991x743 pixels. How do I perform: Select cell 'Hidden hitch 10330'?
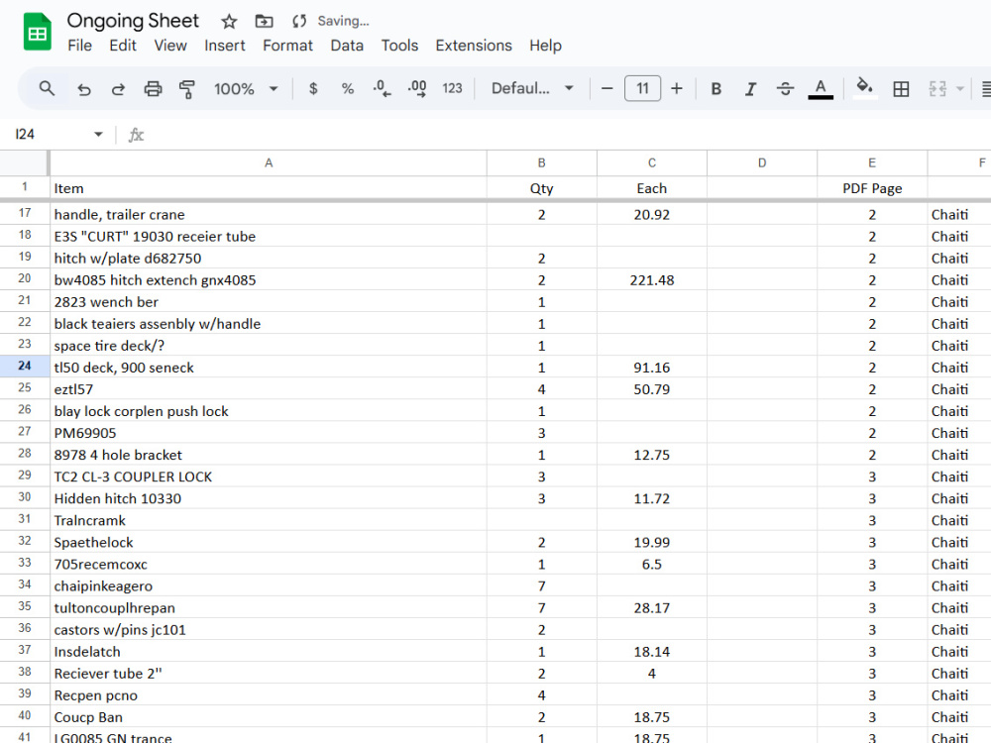[269, 498]
